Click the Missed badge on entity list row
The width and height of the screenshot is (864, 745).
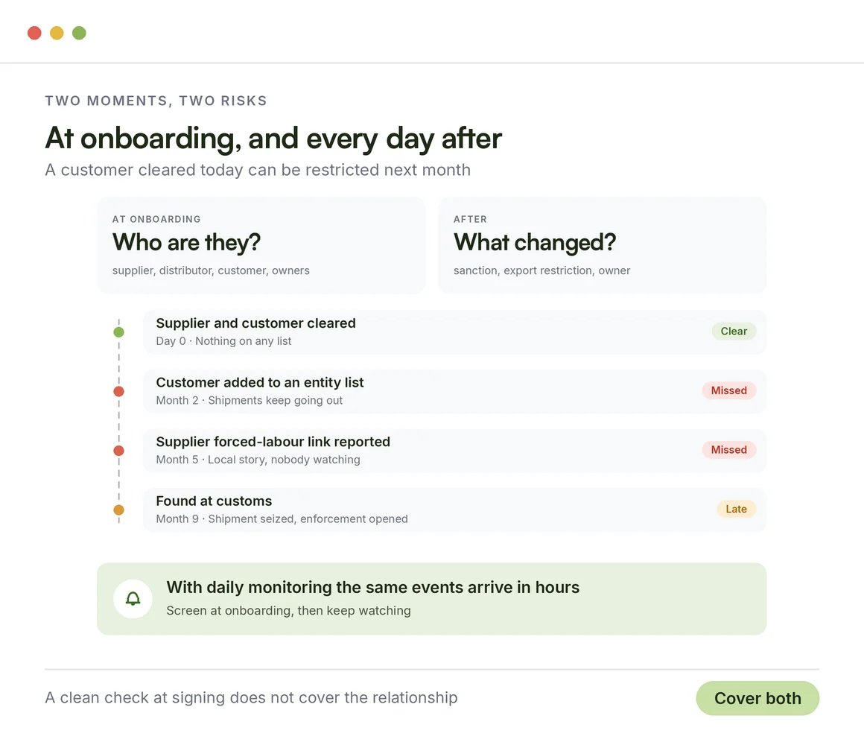click(x=729, y=390)
